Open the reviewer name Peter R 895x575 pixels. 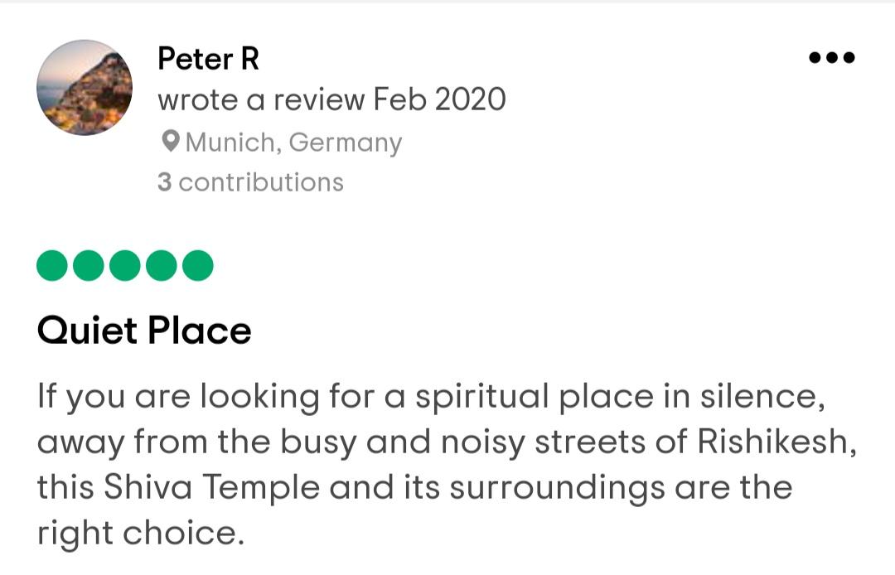click(x=208, y=58)
